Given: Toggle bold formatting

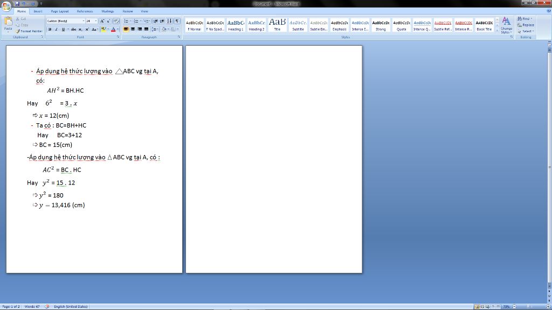Looking at the screenshot, I should [x=50, y=30].
